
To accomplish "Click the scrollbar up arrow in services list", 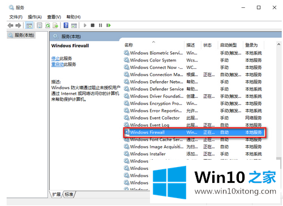I will pyautogui.click(x=278, y=44).
